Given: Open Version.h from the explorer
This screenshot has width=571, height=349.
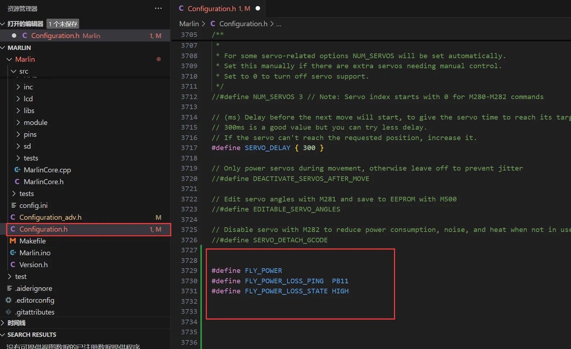Looking at the screenshot, I should coord(33,265).
